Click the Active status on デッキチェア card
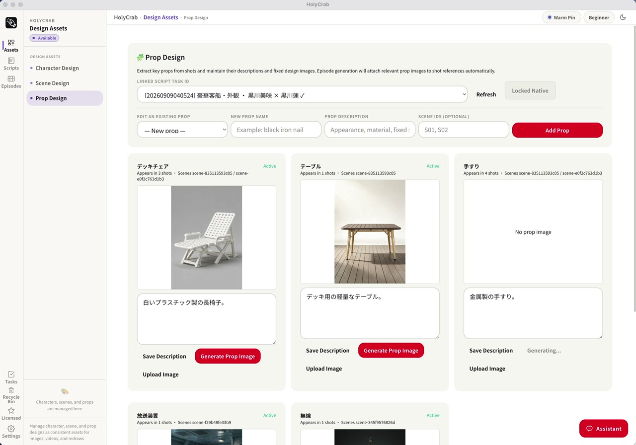The image size is (636, 445). tap(270, 166)
